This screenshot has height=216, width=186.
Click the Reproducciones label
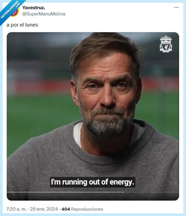[87, 209]
